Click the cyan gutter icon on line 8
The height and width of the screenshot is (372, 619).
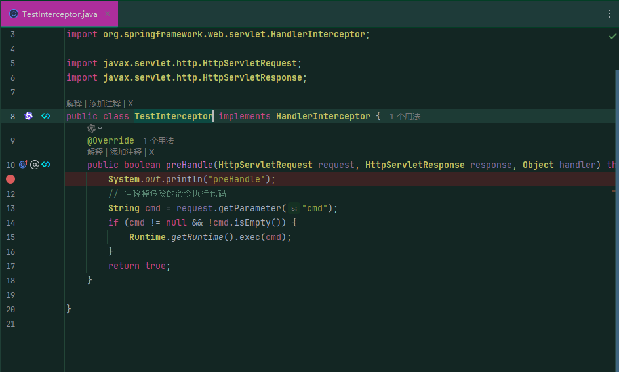[46, 116]
